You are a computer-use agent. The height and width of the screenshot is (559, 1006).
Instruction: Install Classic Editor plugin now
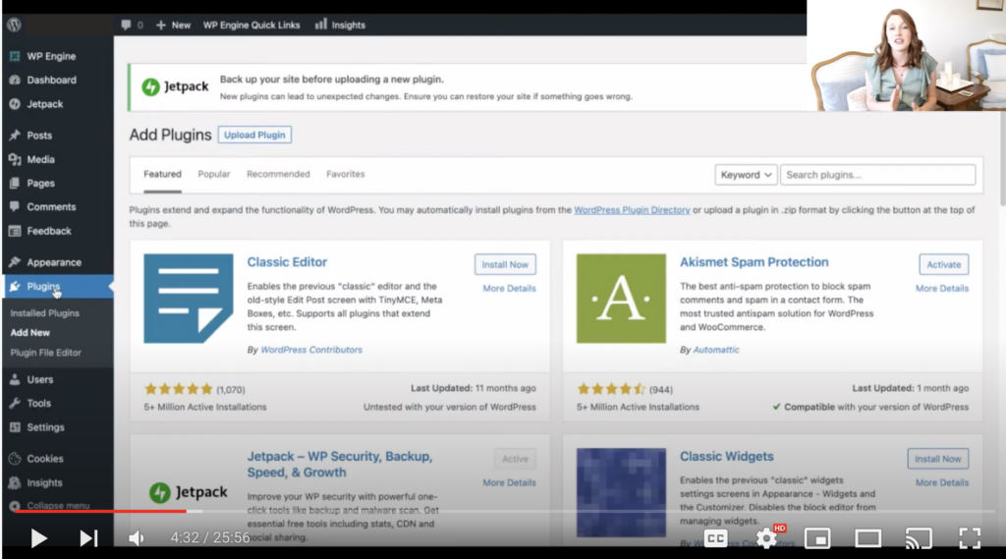coord(505,264)
